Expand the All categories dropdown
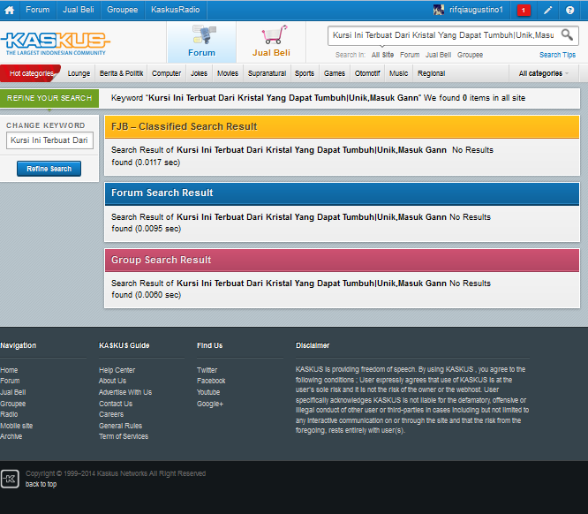 click(x=543, y=73)
